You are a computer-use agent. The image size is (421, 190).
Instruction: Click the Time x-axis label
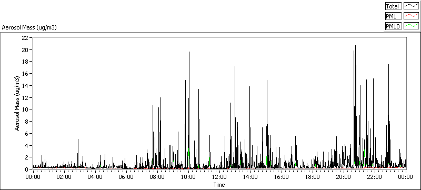[219, 185]
